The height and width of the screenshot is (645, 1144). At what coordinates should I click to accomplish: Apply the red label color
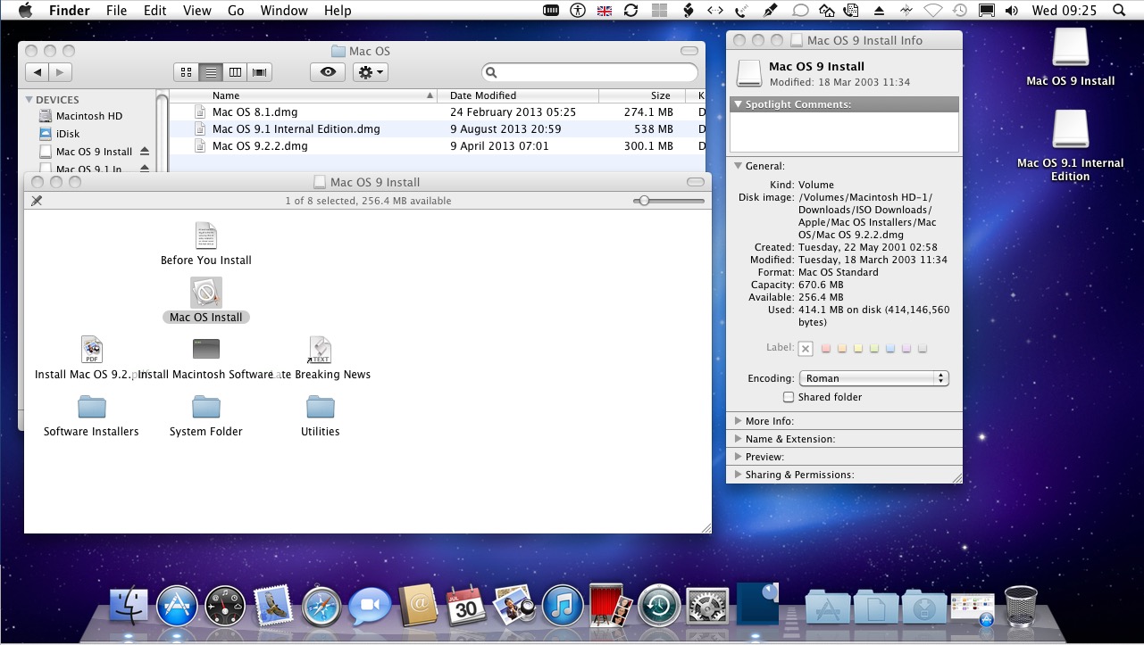point(826,349)
